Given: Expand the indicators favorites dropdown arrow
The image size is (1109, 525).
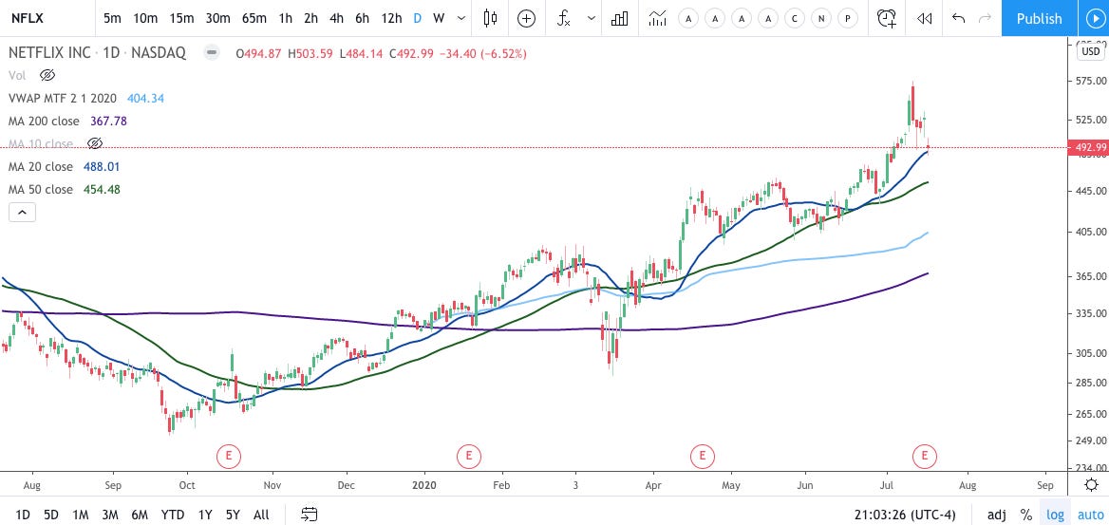Looking at the screenshot, I should tap(592, 18).
